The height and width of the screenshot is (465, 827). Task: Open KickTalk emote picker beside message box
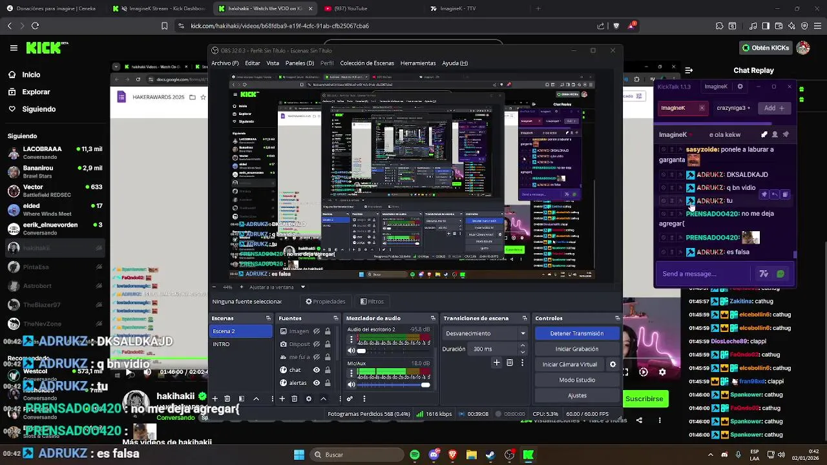(x=780, y=274)
